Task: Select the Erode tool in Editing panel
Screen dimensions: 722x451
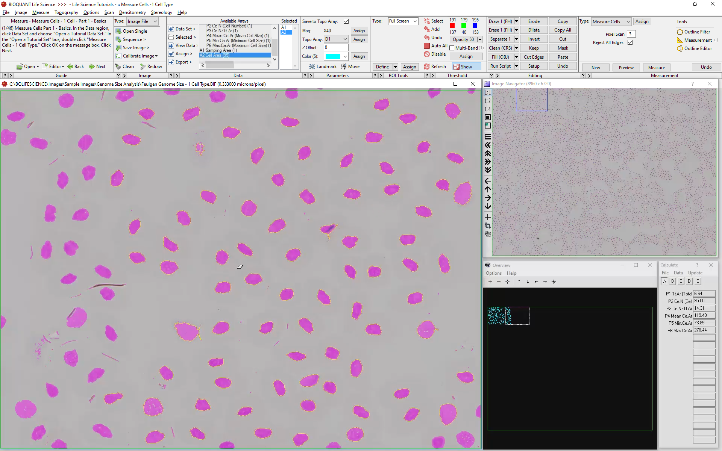Action: (x=532, y=21)
